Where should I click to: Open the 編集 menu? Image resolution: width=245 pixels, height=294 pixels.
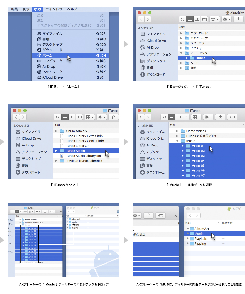[x=15, y=9]
